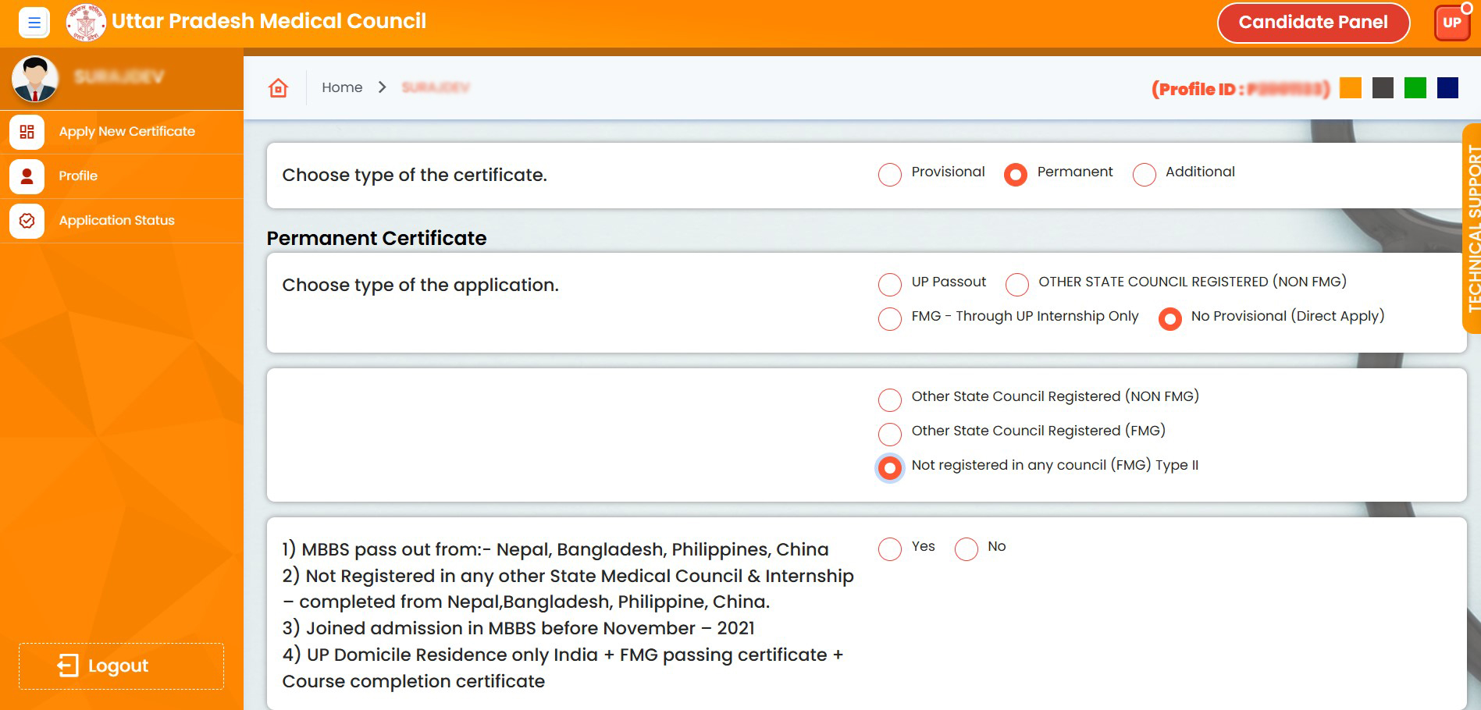The height and width of the screenshot is (710, 1481).
Task: Choose Yes for the MBBS eligibility conditions
Action: point(889,549)
